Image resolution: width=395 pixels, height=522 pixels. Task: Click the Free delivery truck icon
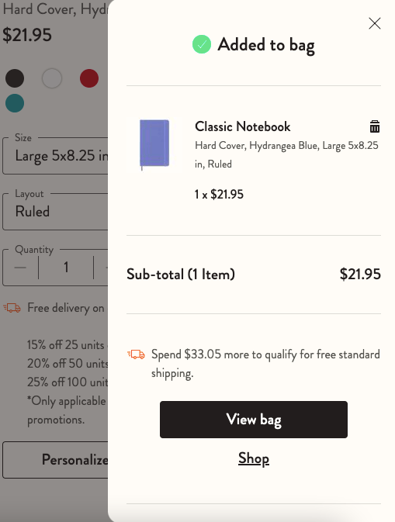(12, 308)
